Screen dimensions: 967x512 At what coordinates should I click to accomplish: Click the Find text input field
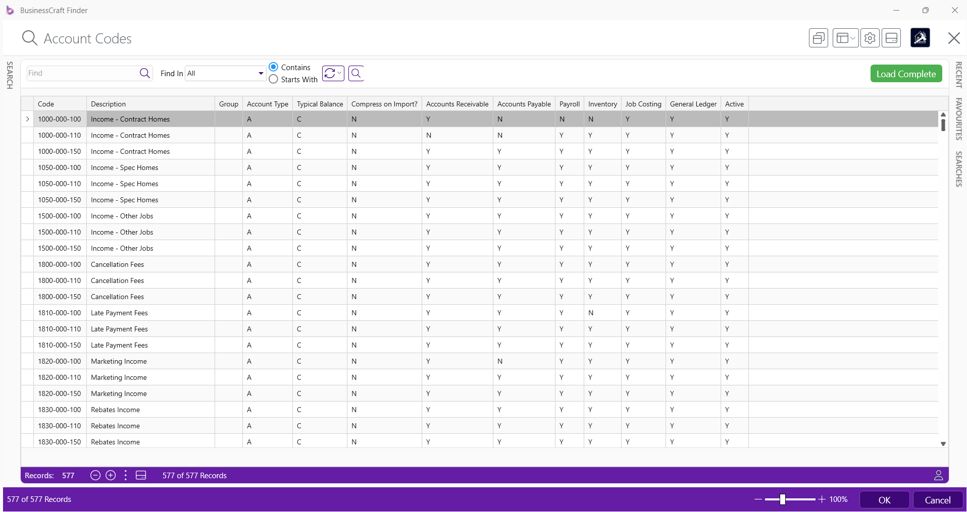pyautogui.click(x=82, y=73)
